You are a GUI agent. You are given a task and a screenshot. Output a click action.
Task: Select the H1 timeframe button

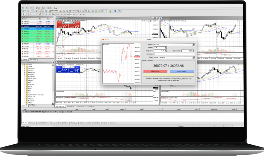click(x=71, y=14)
